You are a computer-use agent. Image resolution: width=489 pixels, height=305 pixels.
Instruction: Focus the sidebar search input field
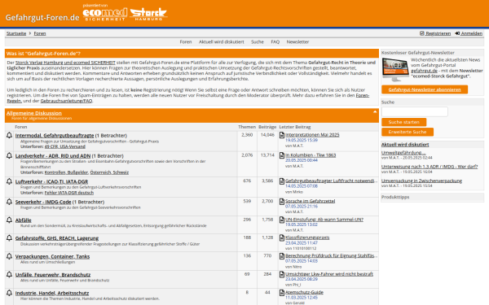[415, 111]
